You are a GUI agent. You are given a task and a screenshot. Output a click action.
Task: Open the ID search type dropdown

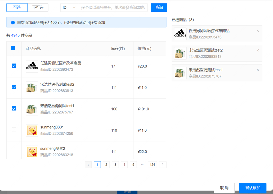click(69, 8)
